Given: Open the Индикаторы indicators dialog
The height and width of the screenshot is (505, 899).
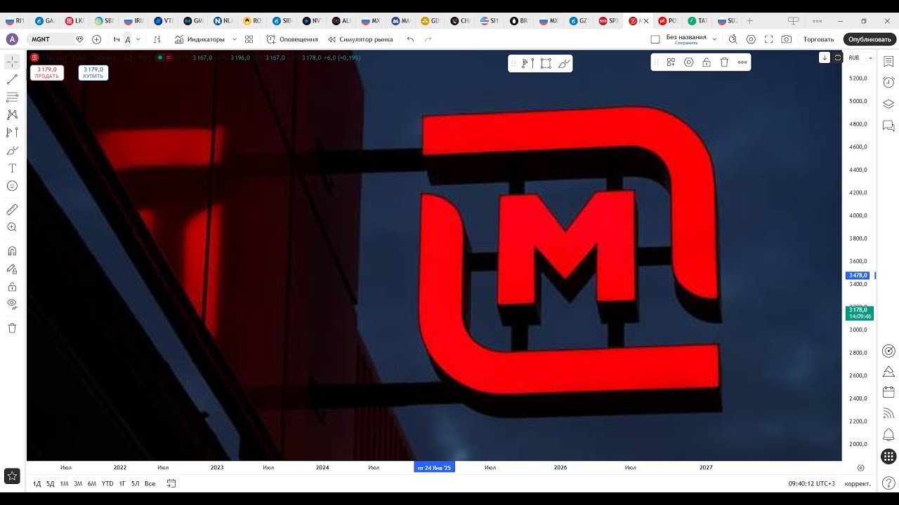Looking at the screenshot, I should (200, 39).
